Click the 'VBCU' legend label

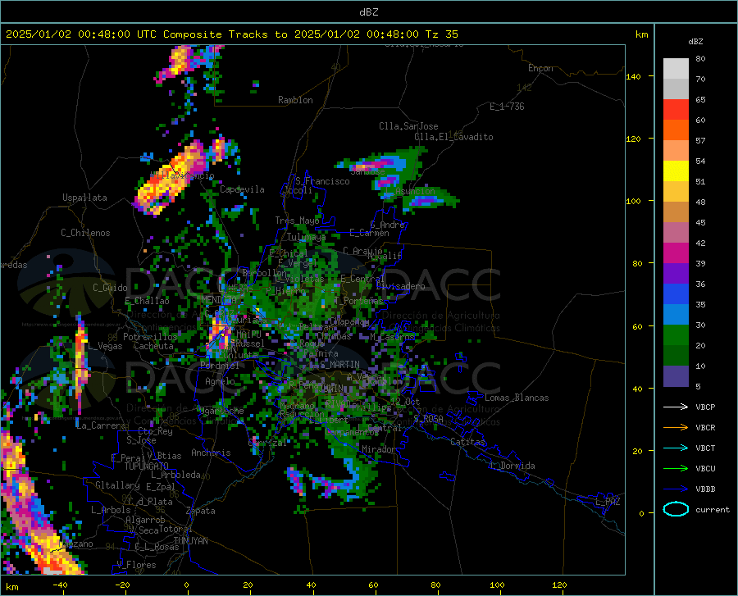(705, 469)
